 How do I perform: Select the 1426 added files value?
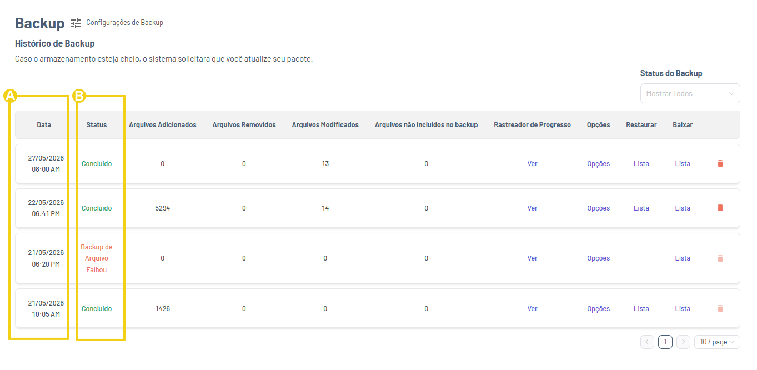(163, 309)
